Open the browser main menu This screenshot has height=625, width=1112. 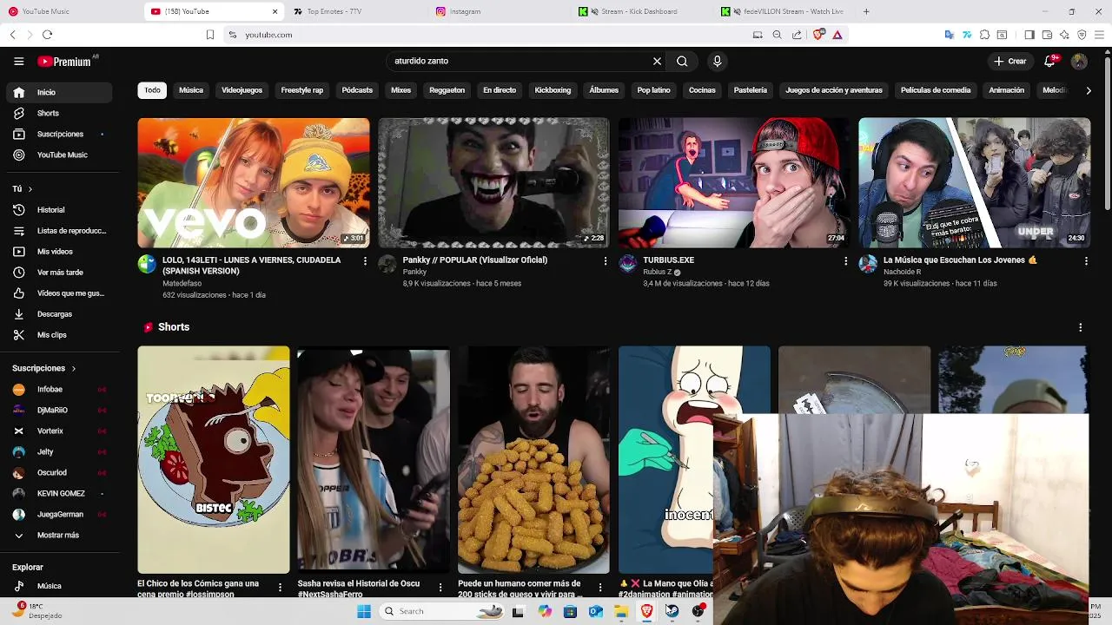pyautogui.click(x=1099, y=35)
